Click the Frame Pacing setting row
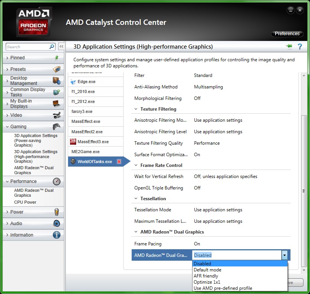Screen dimensions: 310x294 coord(211,244)
